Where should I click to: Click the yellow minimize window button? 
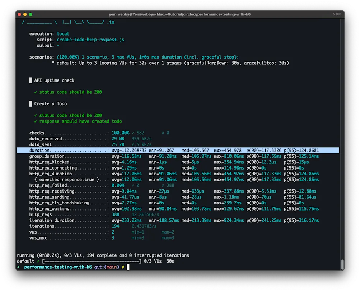point(25,14)
